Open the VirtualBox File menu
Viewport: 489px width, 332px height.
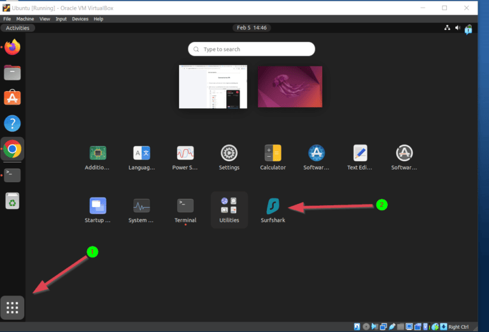[7, 18]
